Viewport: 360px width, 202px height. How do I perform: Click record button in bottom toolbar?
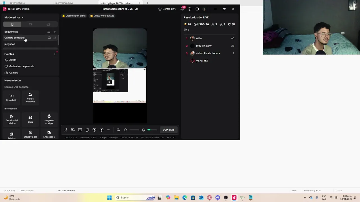94,130
